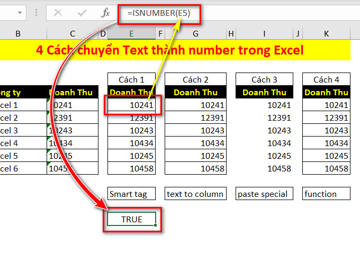Select the company cell ending 'cel 4'

[23, 143]
